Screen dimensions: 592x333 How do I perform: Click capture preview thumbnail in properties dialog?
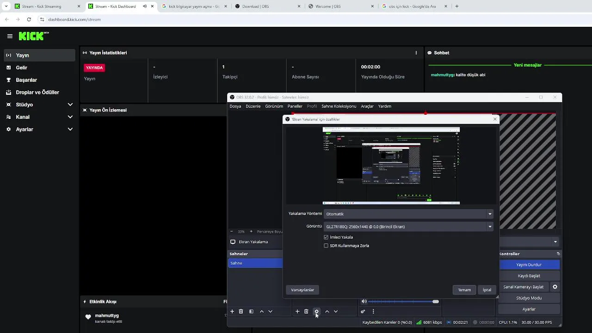[x=391, y=166]
